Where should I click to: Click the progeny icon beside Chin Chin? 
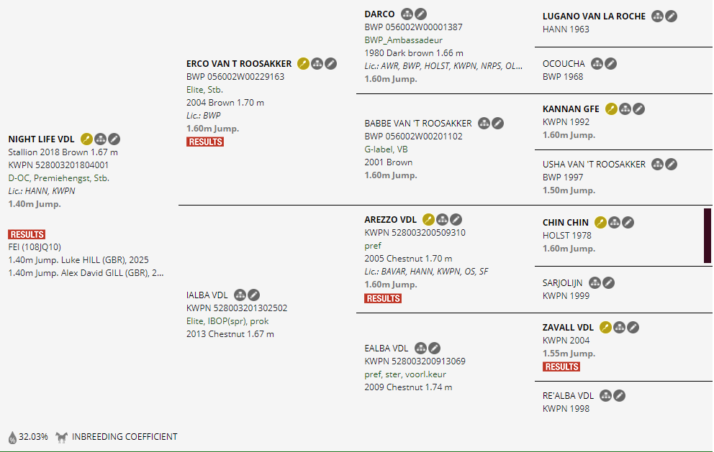(x=615, y=223)
